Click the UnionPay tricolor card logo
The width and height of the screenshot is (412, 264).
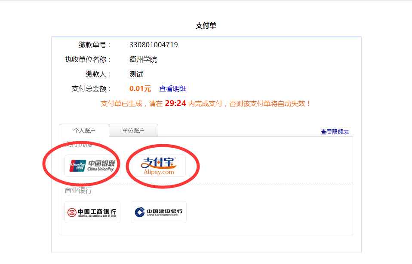[x=78, y=166]
